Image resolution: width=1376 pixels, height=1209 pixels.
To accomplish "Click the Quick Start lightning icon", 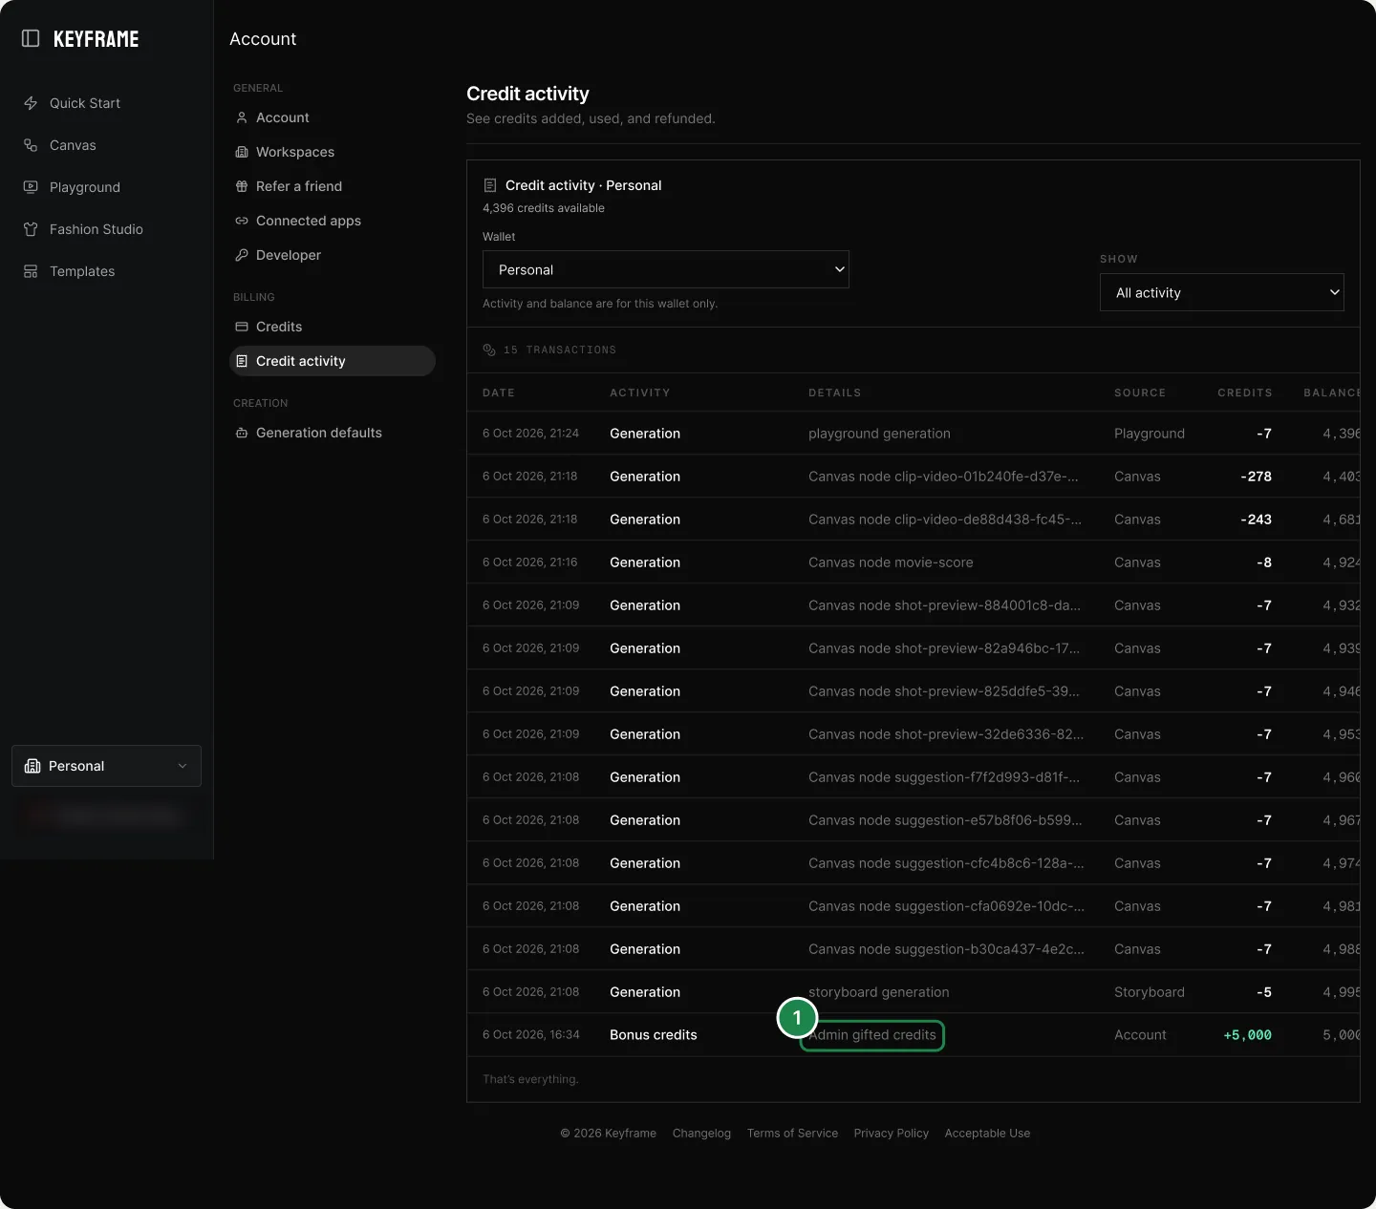I will (31, 103).
